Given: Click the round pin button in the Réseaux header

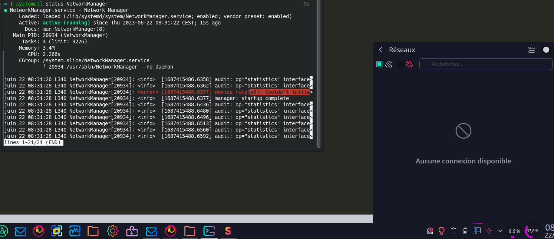Looking at the screenshot, I should click(546, 50).
